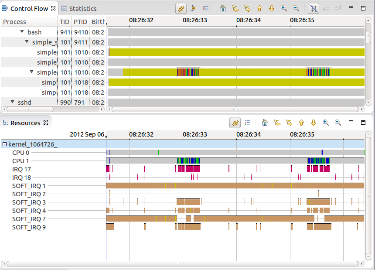The width and height of the screenshot is (375, 270).
Task: Click the Align Views icon in Resources toolbar
Action: 235,123
